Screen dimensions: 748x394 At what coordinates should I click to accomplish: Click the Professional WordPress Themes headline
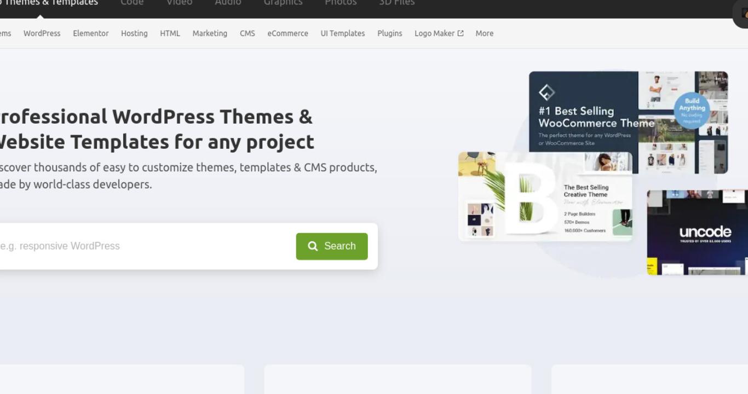click(x=157, y=129)
